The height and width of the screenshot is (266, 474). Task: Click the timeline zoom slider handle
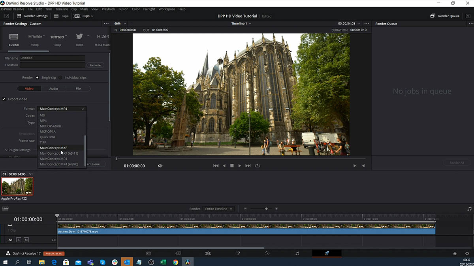click(266, 209)
